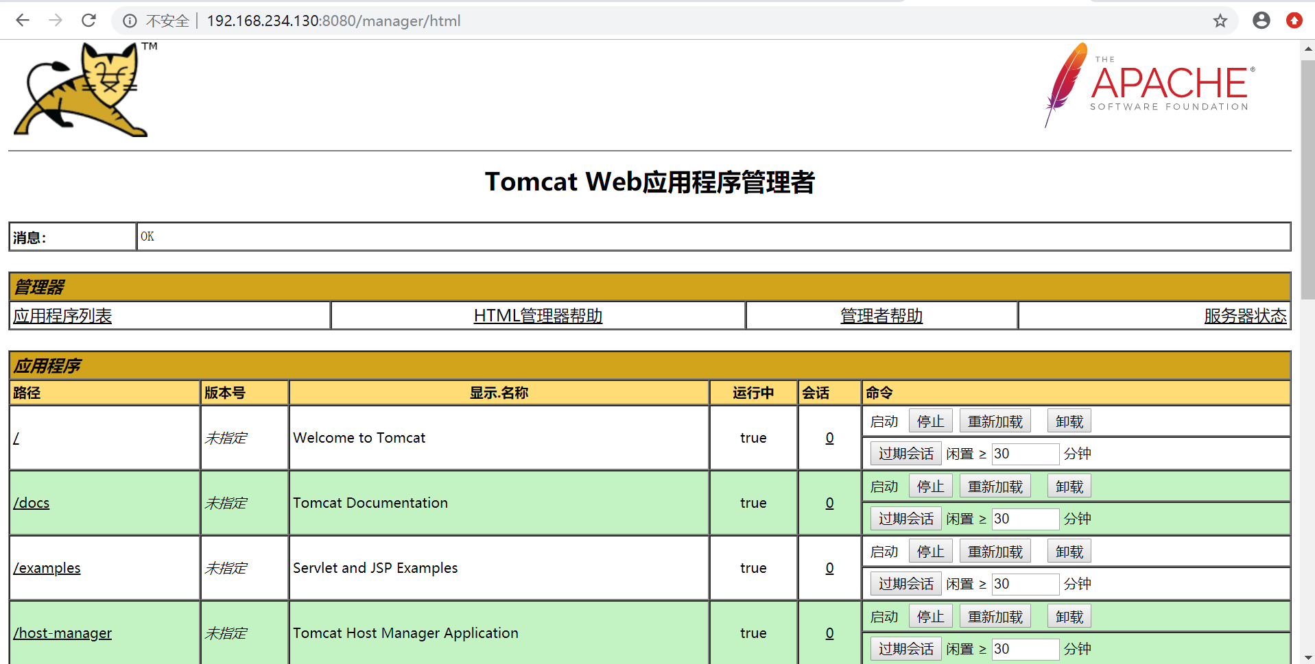Click the 'Welcome to Tomcat' display name
This screenshot has width=1315, height=664.
pos(359,438)
